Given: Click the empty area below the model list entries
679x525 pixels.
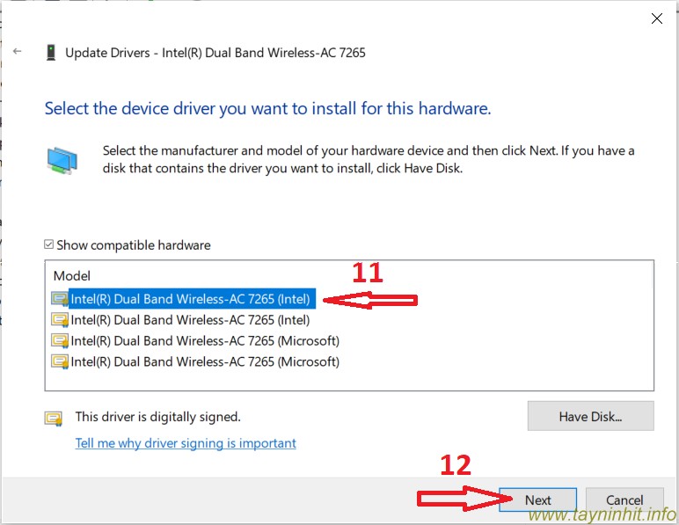Looking at the screenshot, I should click(x=352, y=380).
